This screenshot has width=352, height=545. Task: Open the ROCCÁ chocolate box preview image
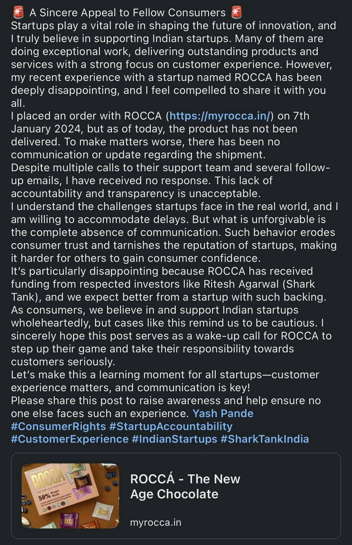[70, 496]
